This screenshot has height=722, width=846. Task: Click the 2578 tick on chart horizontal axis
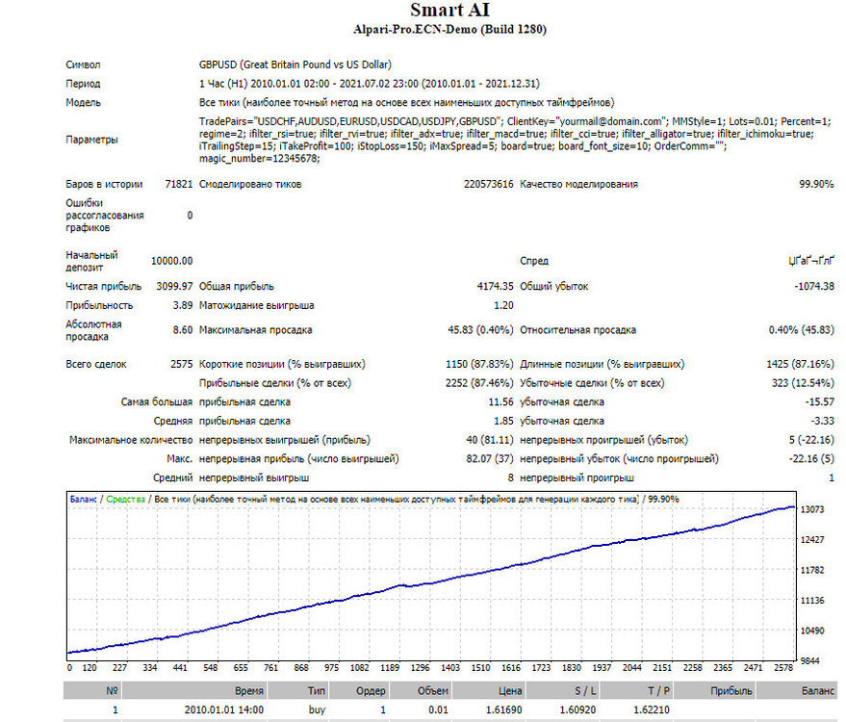782,668
